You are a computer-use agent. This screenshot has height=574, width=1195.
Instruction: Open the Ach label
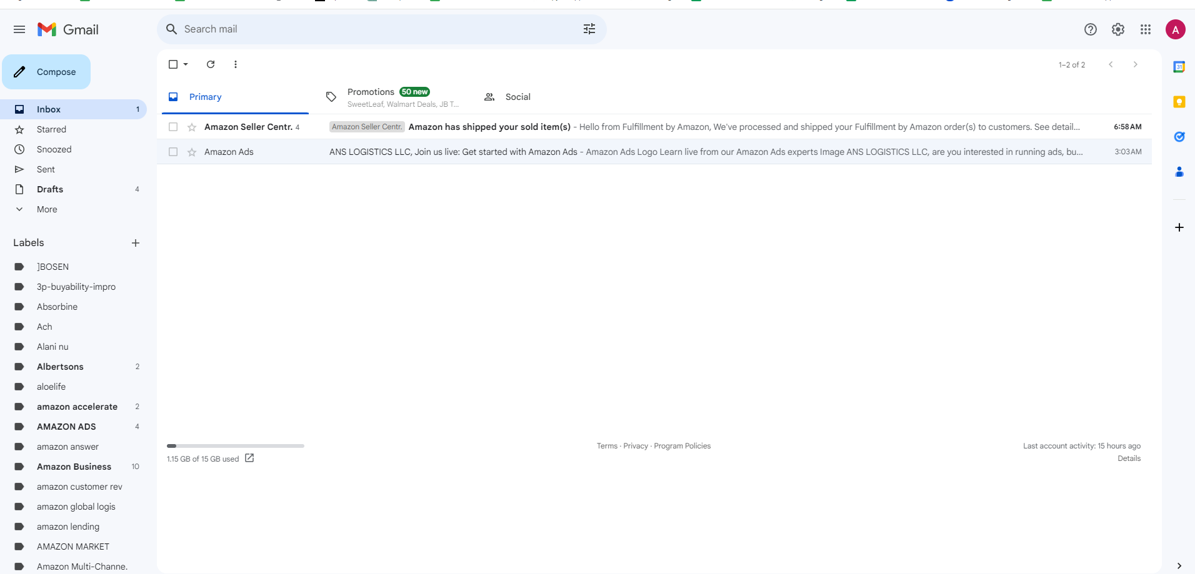pyautogui.click(x=73, y=327)
